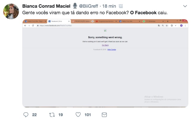Open the @BiiGreff handle link
The width and height of the screenshot is (191, 120).
(x=88, y=6)
